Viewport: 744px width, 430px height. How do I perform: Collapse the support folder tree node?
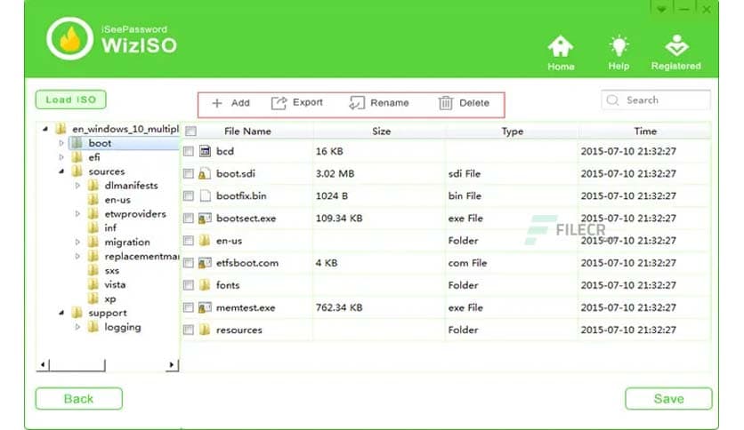click(x=61, y=313)
